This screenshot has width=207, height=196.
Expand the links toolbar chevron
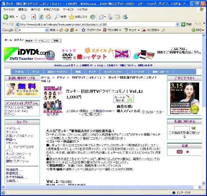point(204,23)
